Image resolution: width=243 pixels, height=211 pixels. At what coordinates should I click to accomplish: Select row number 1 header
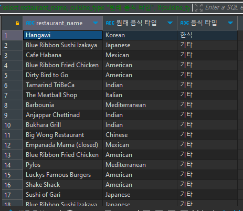(12, 35)
